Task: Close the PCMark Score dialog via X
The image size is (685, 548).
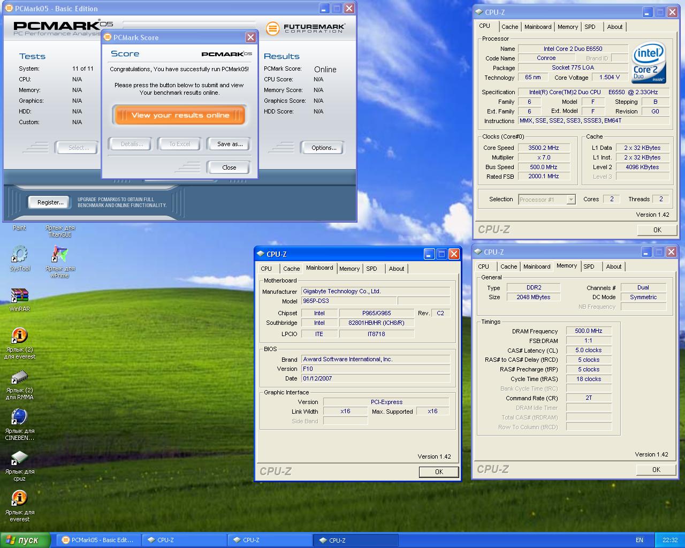Action: pos(250,37)
